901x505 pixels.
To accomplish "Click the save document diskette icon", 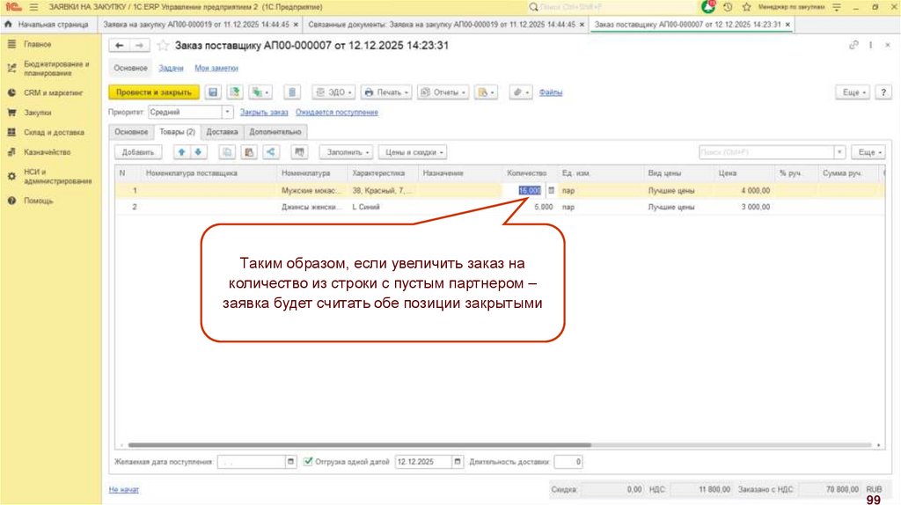I will pyautogui.click(x=212, y=92).
